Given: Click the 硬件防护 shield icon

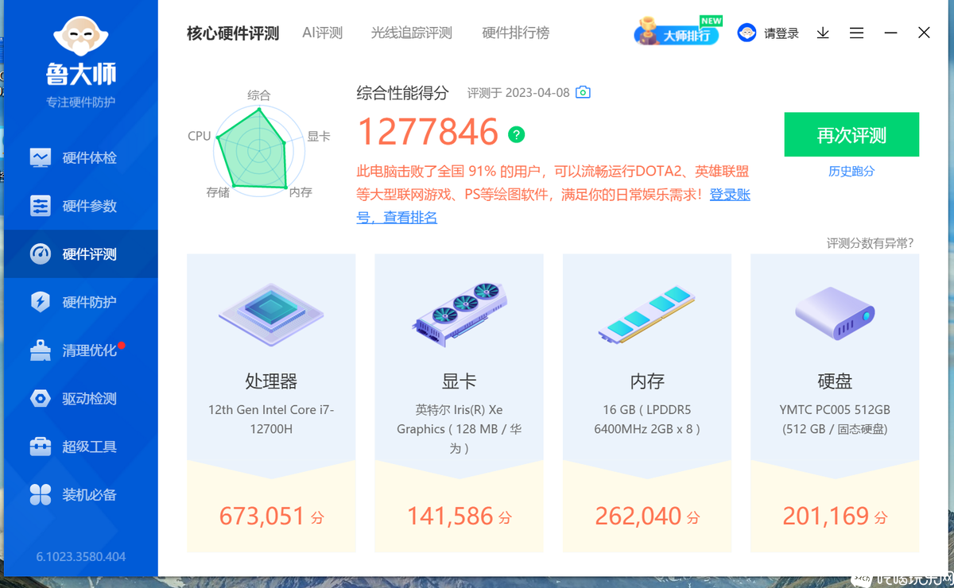Looking at the screenshot, I should 41,302.
